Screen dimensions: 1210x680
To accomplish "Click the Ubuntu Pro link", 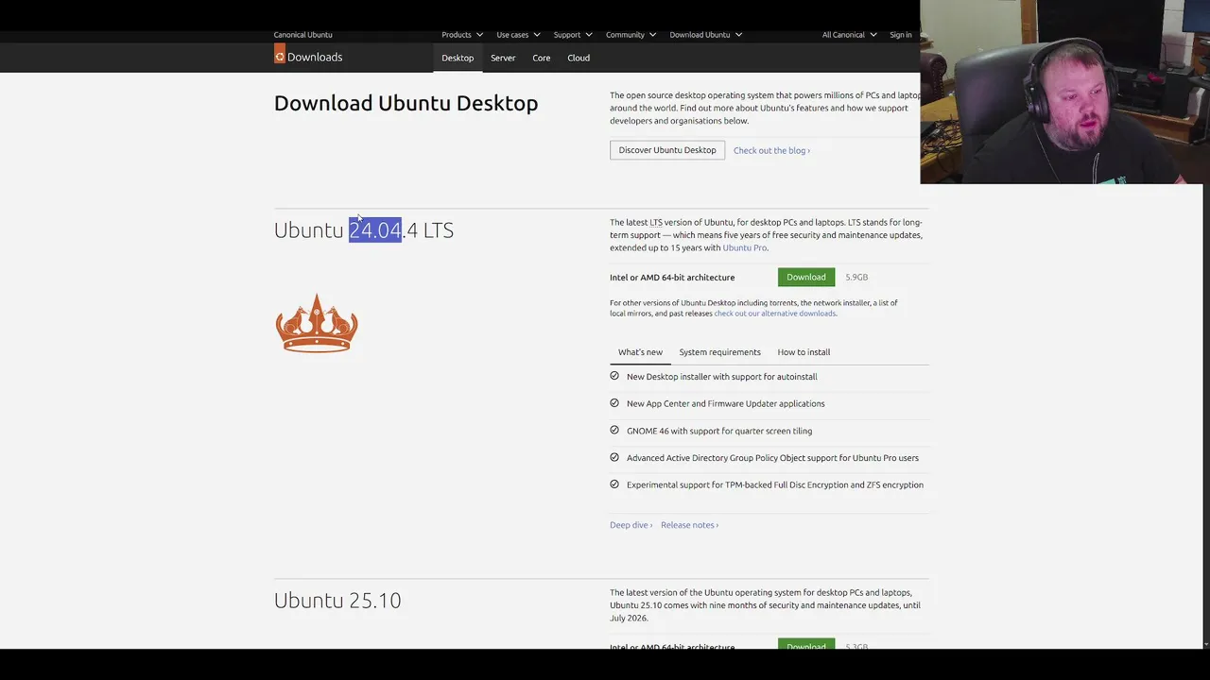I will pyautogui.click(x=745, y=248).
